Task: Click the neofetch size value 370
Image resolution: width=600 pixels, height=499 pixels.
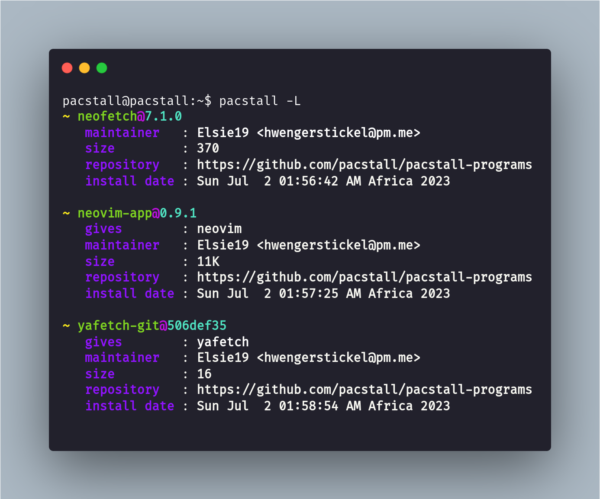Action: 208,148
